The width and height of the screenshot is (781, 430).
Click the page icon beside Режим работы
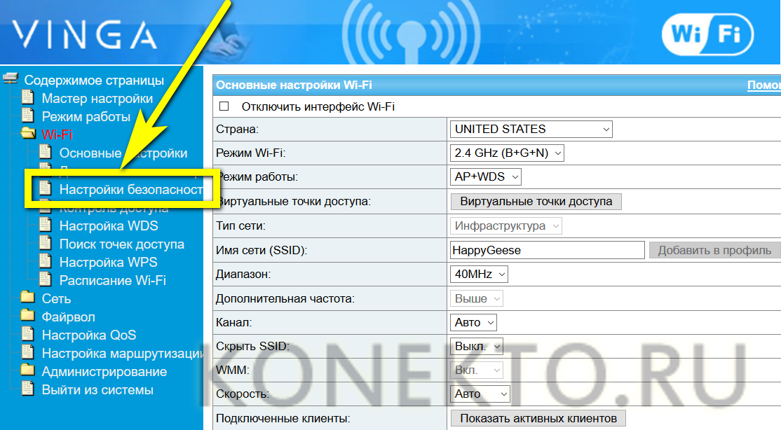(x=27, y=116)
